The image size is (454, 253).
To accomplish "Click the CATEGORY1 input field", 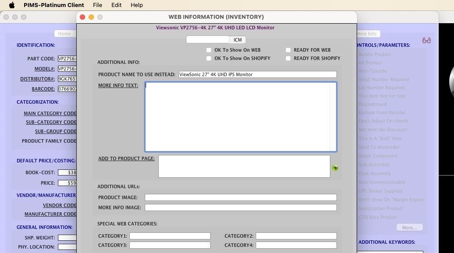I will pyautogui.click(x=170, y=236).
